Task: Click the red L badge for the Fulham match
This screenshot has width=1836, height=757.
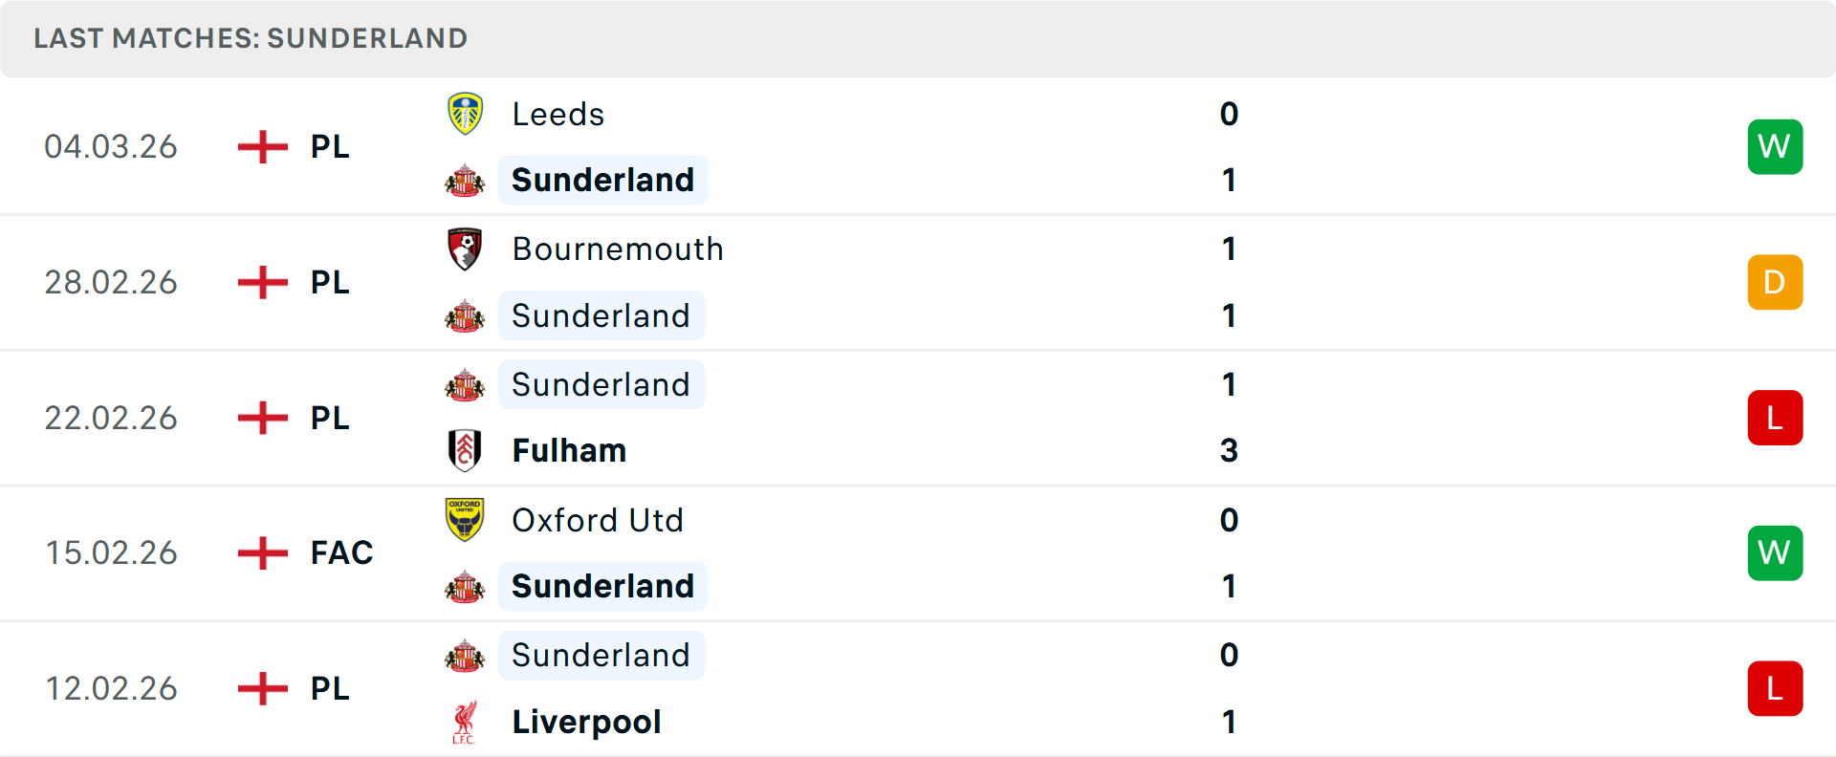Action: (x=1775, y=418)
